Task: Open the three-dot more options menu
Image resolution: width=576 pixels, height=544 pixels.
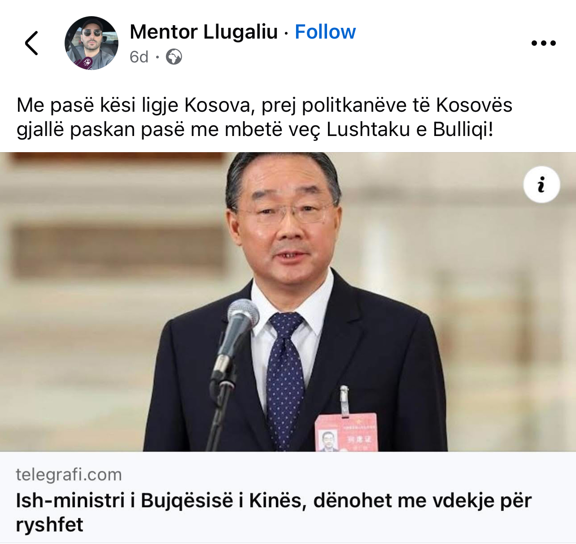Action: tap(543, 43)
